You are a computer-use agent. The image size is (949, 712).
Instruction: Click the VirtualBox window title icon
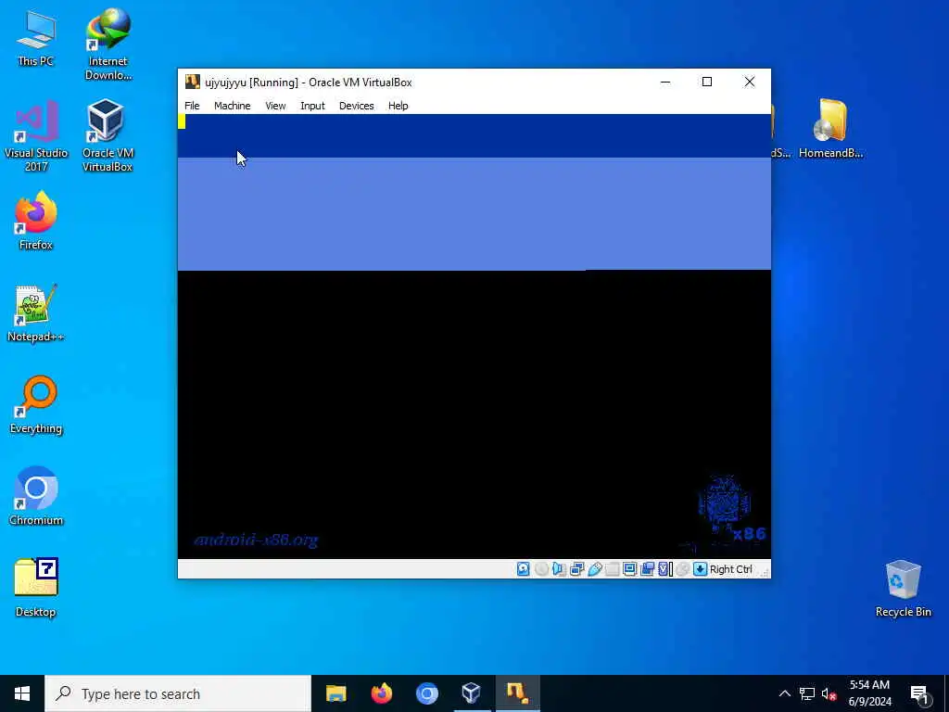click(193, 82)
